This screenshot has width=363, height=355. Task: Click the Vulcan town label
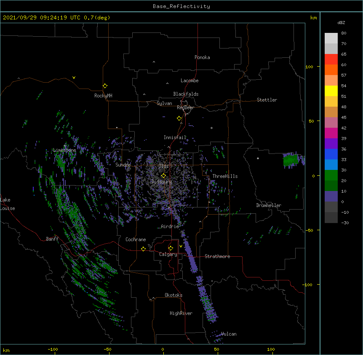coord(229,334)
